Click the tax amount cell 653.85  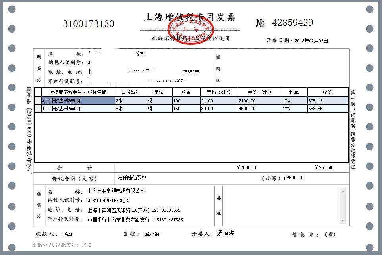[328, 109]
